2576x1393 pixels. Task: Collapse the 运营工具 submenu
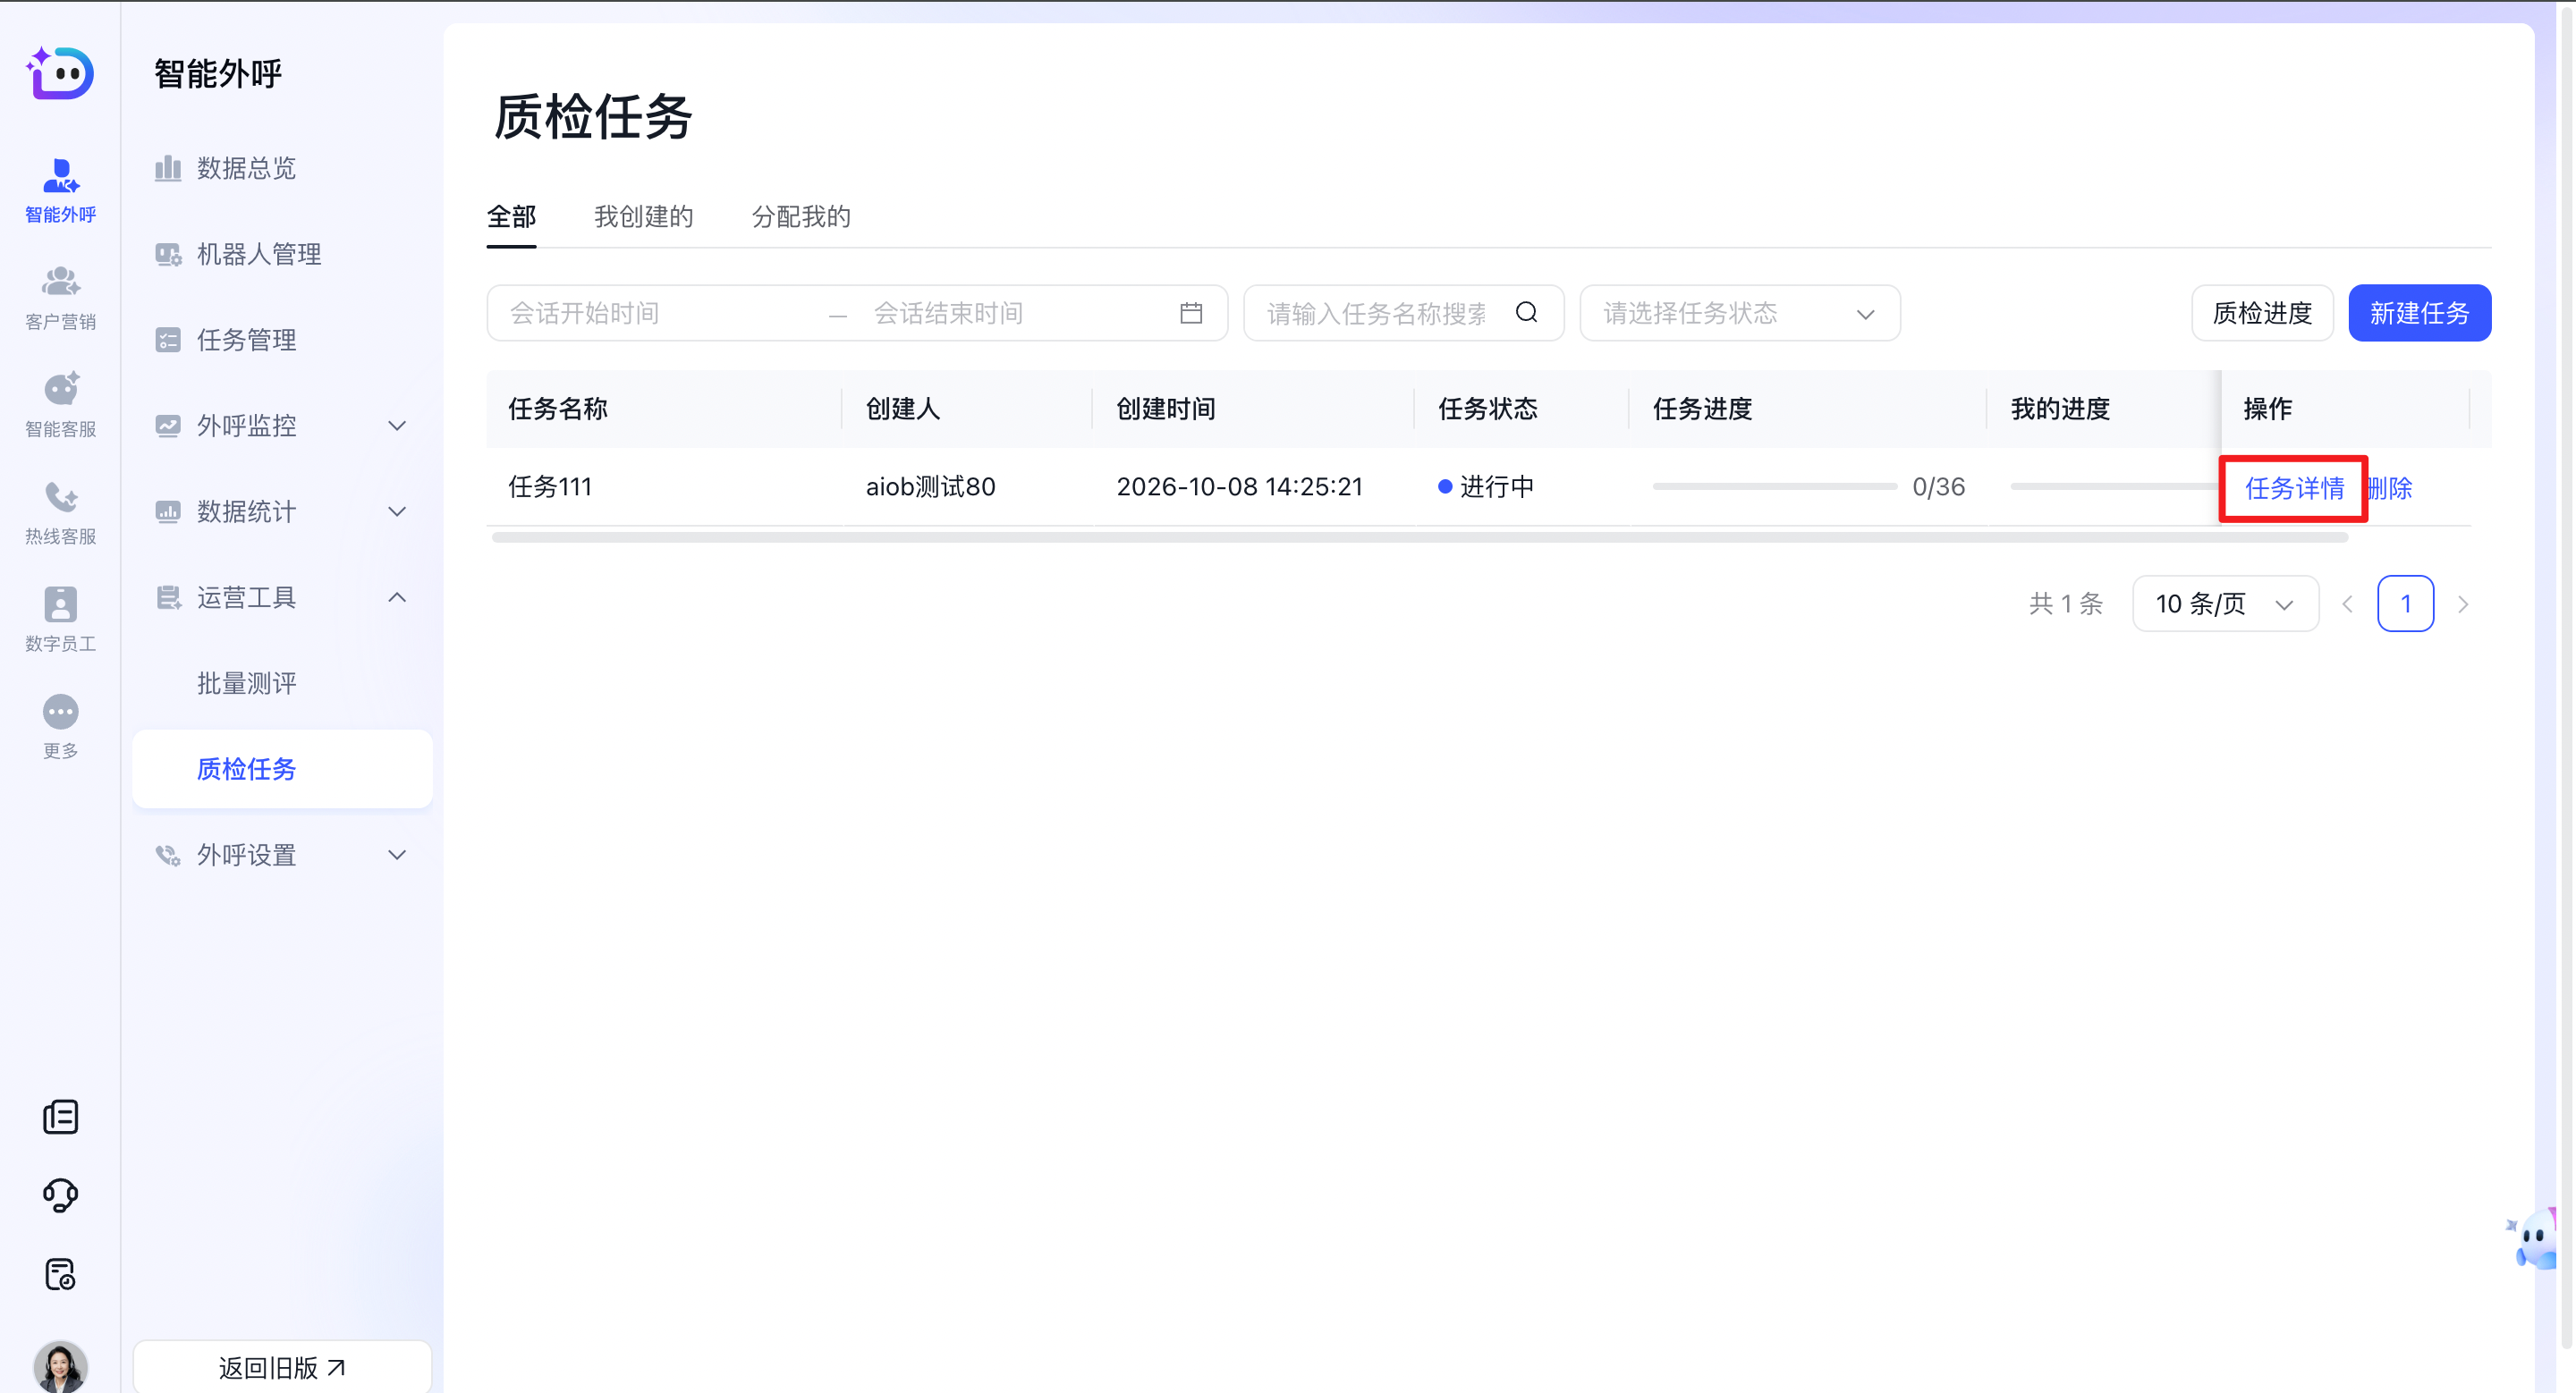(x=282, y=597)
